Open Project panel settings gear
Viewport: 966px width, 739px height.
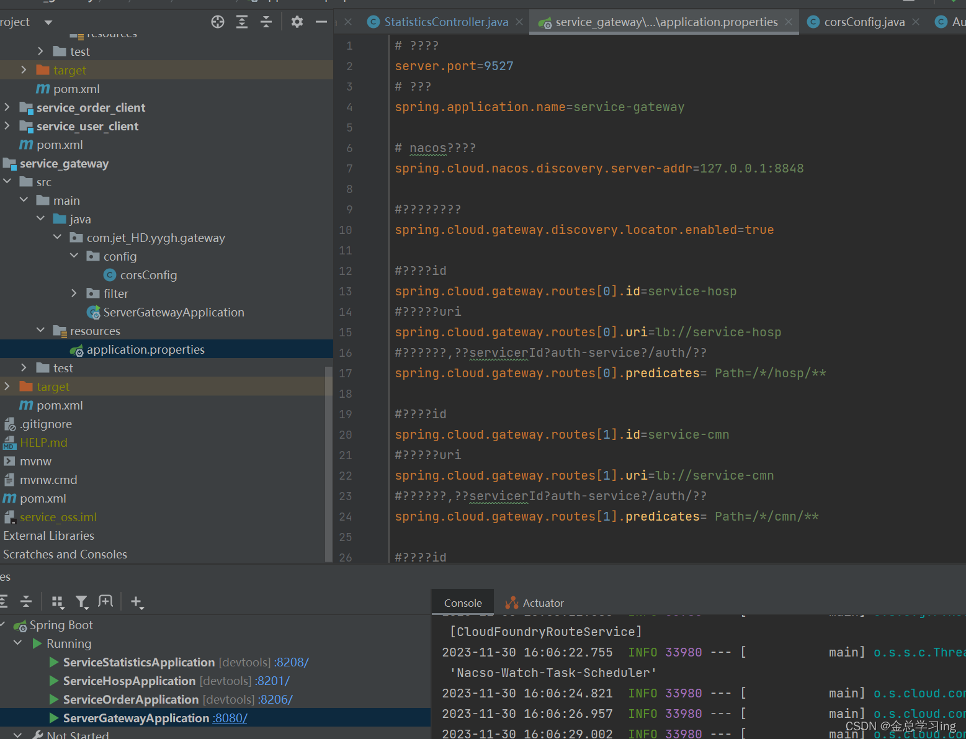[297, 22]
